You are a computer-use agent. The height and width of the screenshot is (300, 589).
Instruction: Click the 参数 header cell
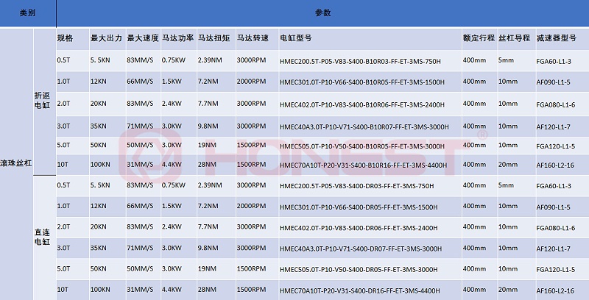322,12
